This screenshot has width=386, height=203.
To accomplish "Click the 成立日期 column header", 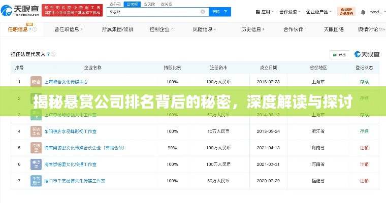I will 268,67.
